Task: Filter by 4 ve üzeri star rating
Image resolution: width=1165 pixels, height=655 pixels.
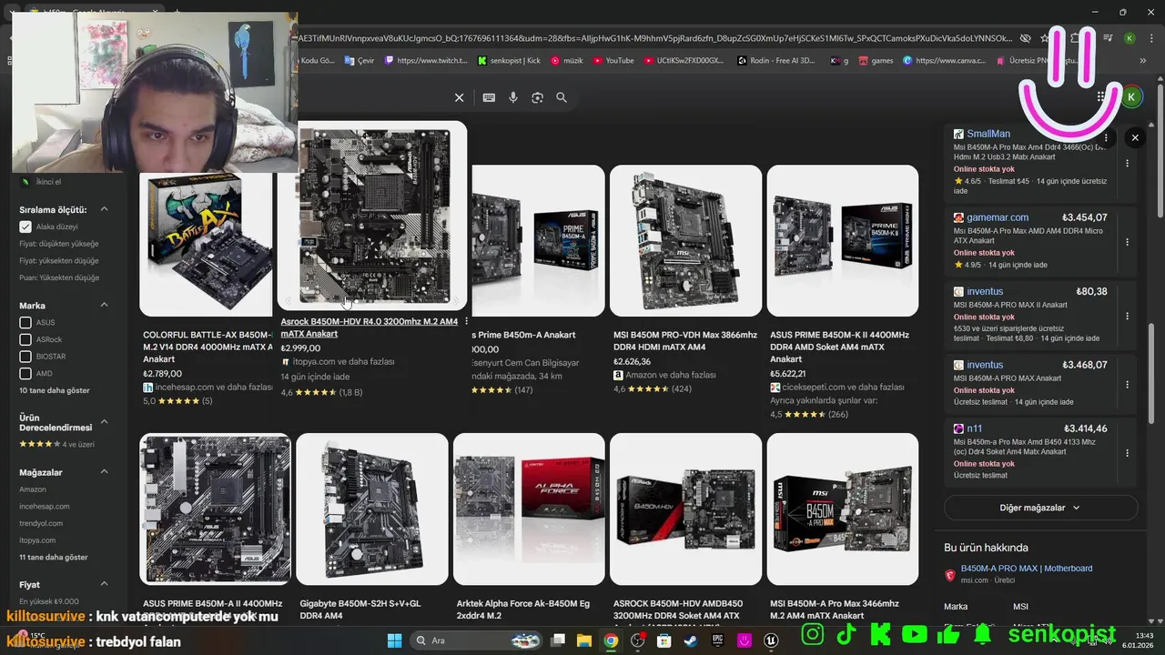Action: [x=56, y=444]
